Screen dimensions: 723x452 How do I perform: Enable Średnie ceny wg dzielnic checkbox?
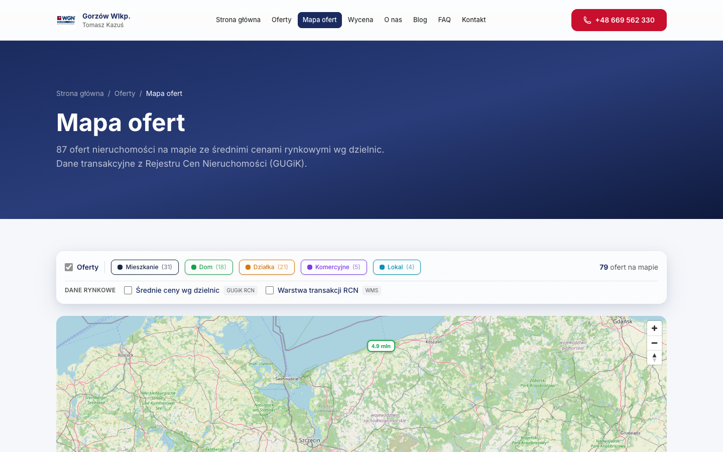pos(128,290)
